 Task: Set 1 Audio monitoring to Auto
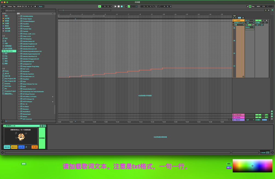[x=249, y=25]
